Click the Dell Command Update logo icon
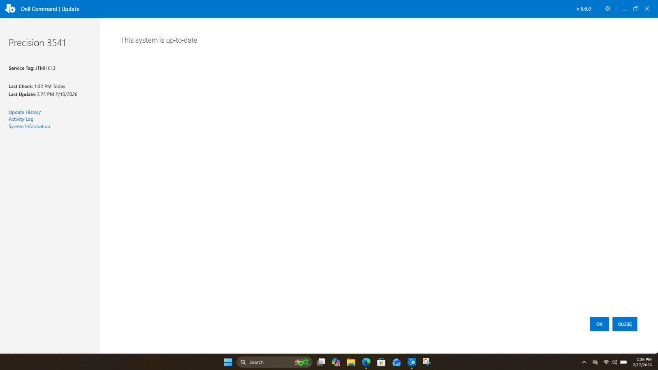This screenshot has width=658, height=370. pyautogui.click(x=10, y=9)
